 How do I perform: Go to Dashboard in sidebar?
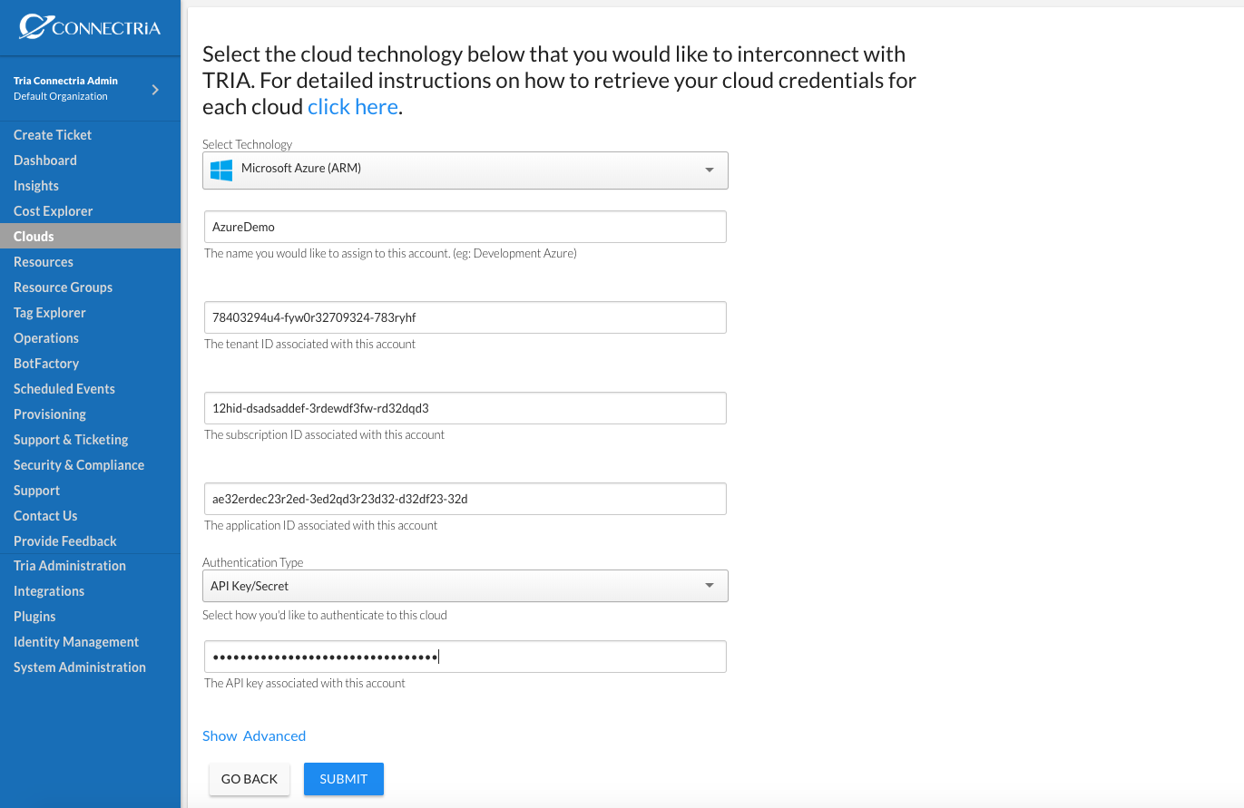pos(45,161)
